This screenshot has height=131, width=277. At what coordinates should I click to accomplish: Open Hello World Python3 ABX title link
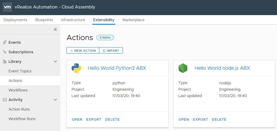point(117,68)
